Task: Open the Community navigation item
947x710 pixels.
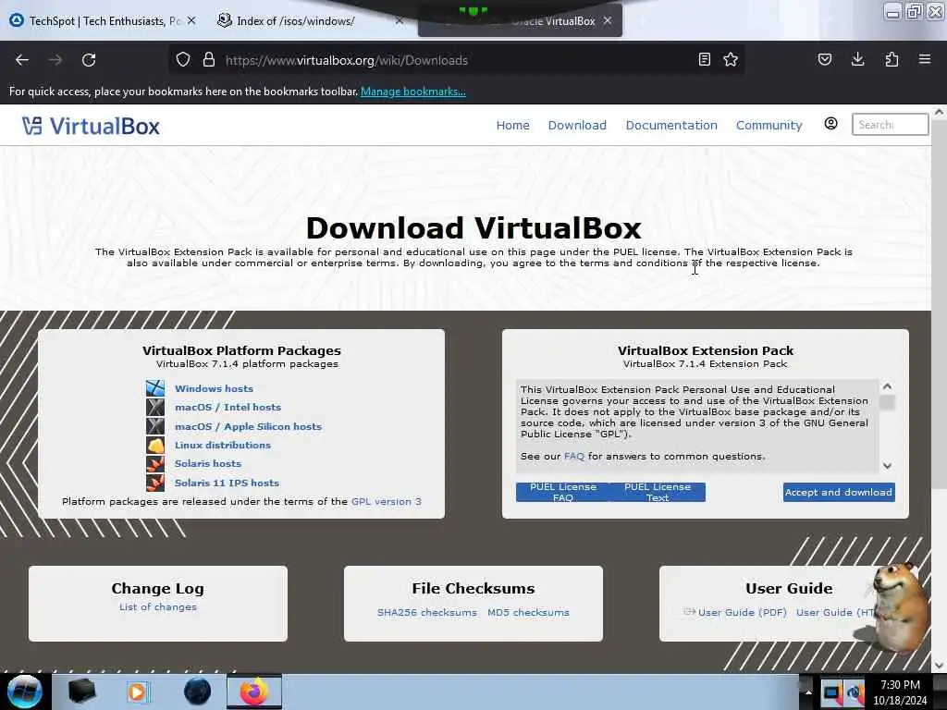Action: (769, 125)
